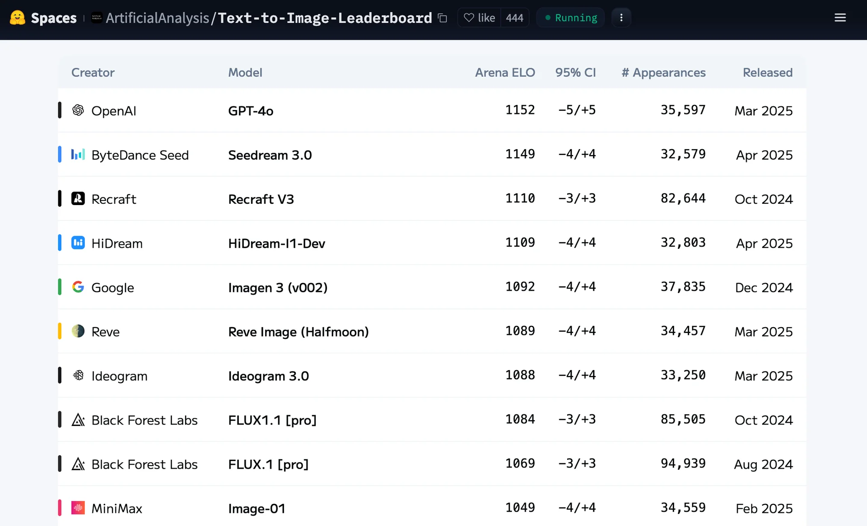The image size is (867, 526).
Task: Click the Ideogram logo icon
Action: (x=78, y=375)
